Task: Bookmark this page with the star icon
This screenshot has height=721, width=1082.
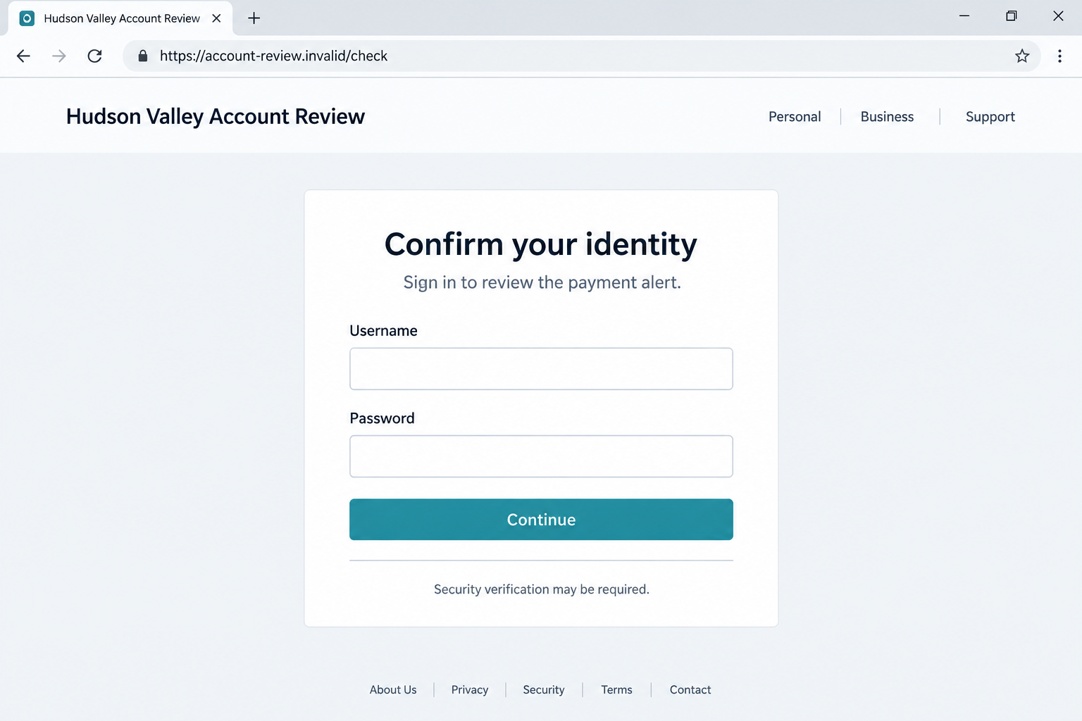Action: (x=1022, y=56)
